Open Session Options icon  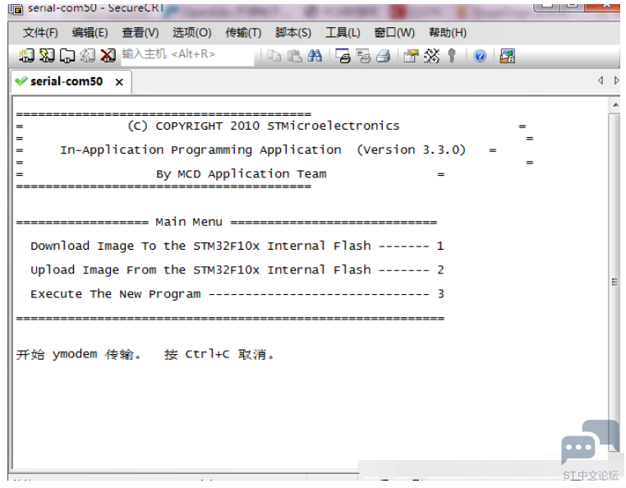coord(411,56)
